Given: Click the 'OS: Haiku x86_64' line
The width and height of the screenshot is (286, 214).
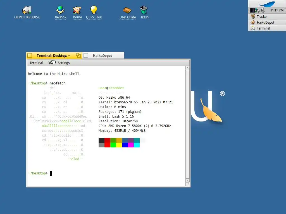Looking at the screenshot, I should [114, 97].
